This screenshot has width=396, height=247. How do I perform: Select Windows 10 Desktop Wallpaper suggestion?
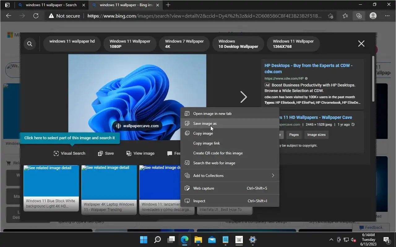[238, 44]
